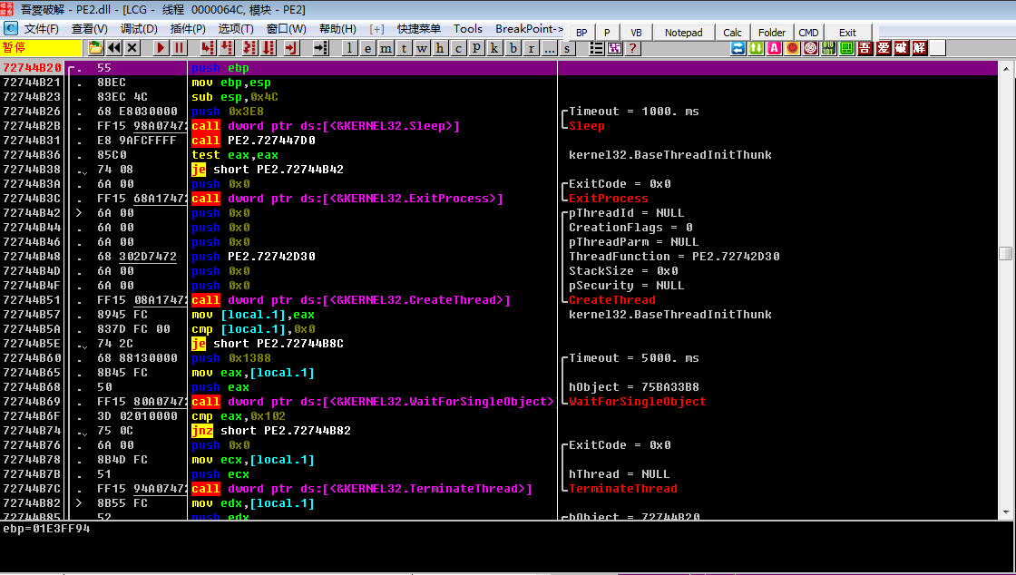Open the Breakpoints window with the 'b' button
The height and width of the screenshot is (575, 1016).
[x=513, y=48]
